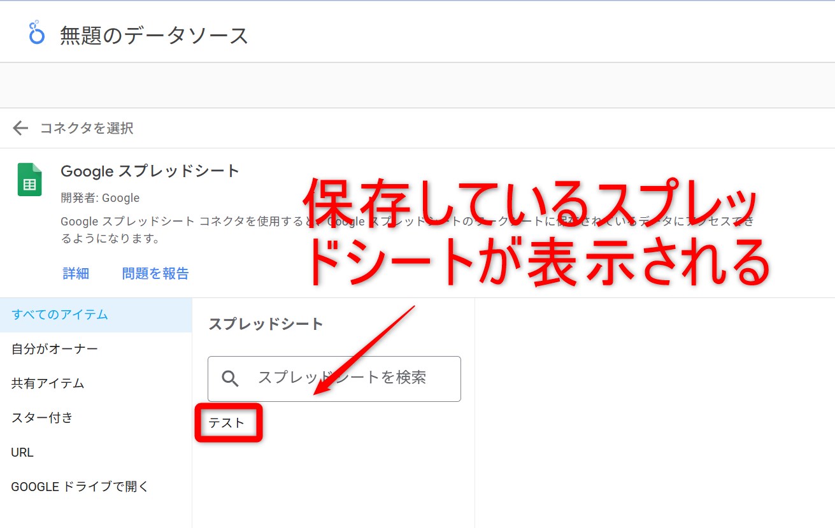Click the コネクタを選択 label
This screenshot has height=528, width=835.
pyautogui.click(x=87, y=128)
